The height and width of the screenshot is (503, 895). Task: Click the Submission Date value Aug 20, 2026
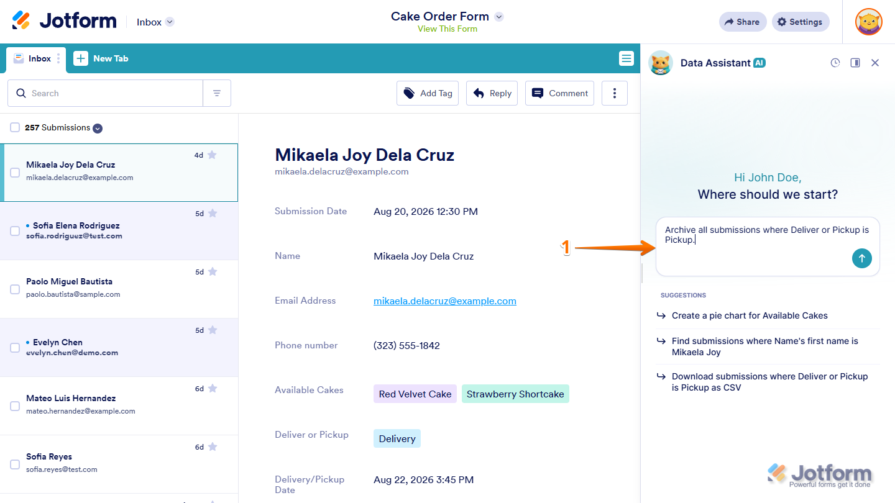coord(426,212)
